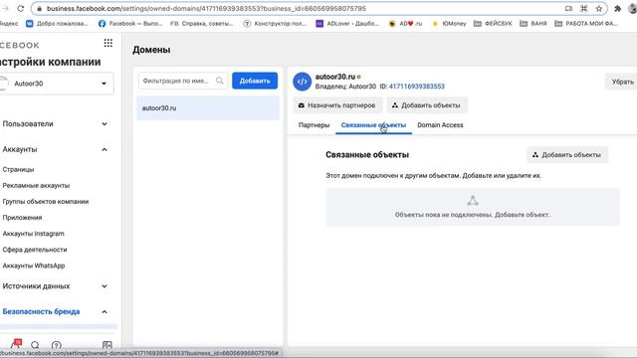Open Рекламные аккаунты in the sidebar
637x358 pixels.
point(36,186)
